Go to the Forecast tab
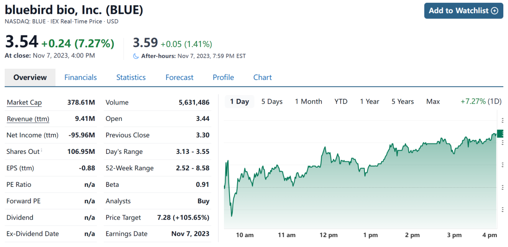This screenshot has height=247, width=508. point(179,78)
